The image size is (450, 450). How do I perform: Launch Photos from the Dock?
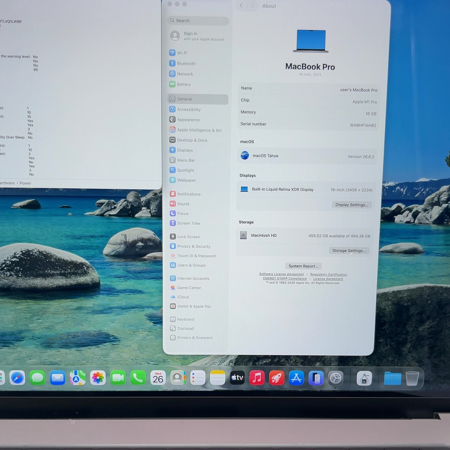point(98,378)
